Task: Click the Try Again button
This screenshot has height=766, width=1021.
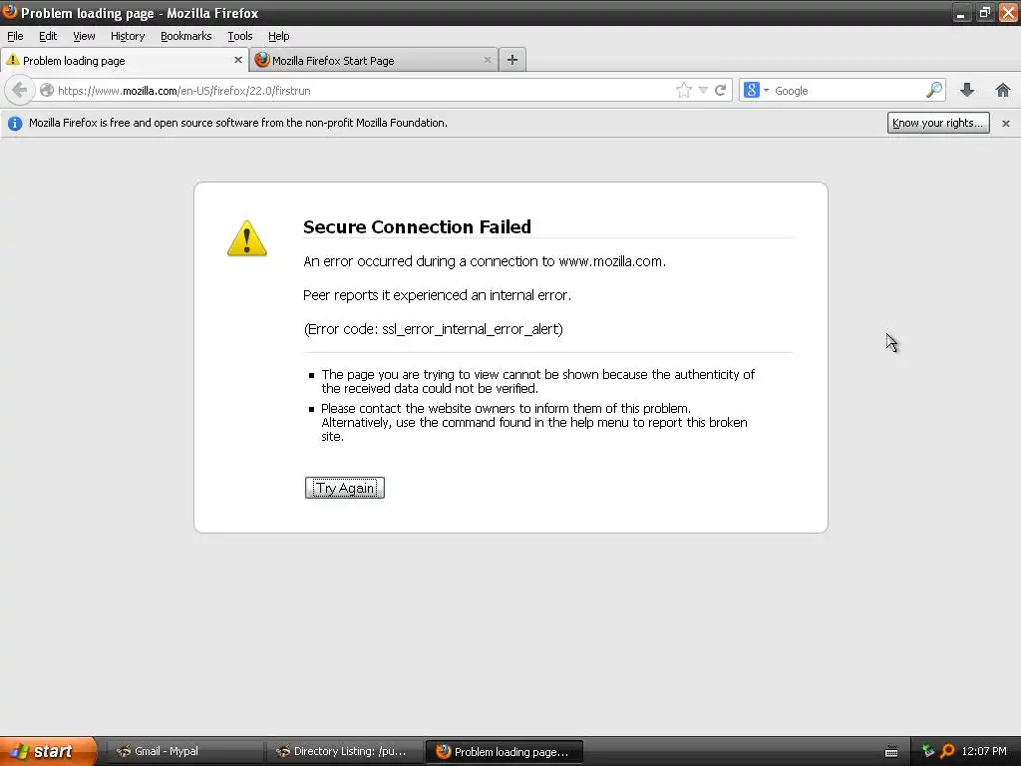Action: tap(344, 488)
